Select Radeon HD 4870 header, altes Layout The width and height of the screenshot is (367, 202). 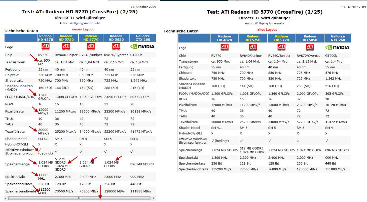[x=225, y=38]
